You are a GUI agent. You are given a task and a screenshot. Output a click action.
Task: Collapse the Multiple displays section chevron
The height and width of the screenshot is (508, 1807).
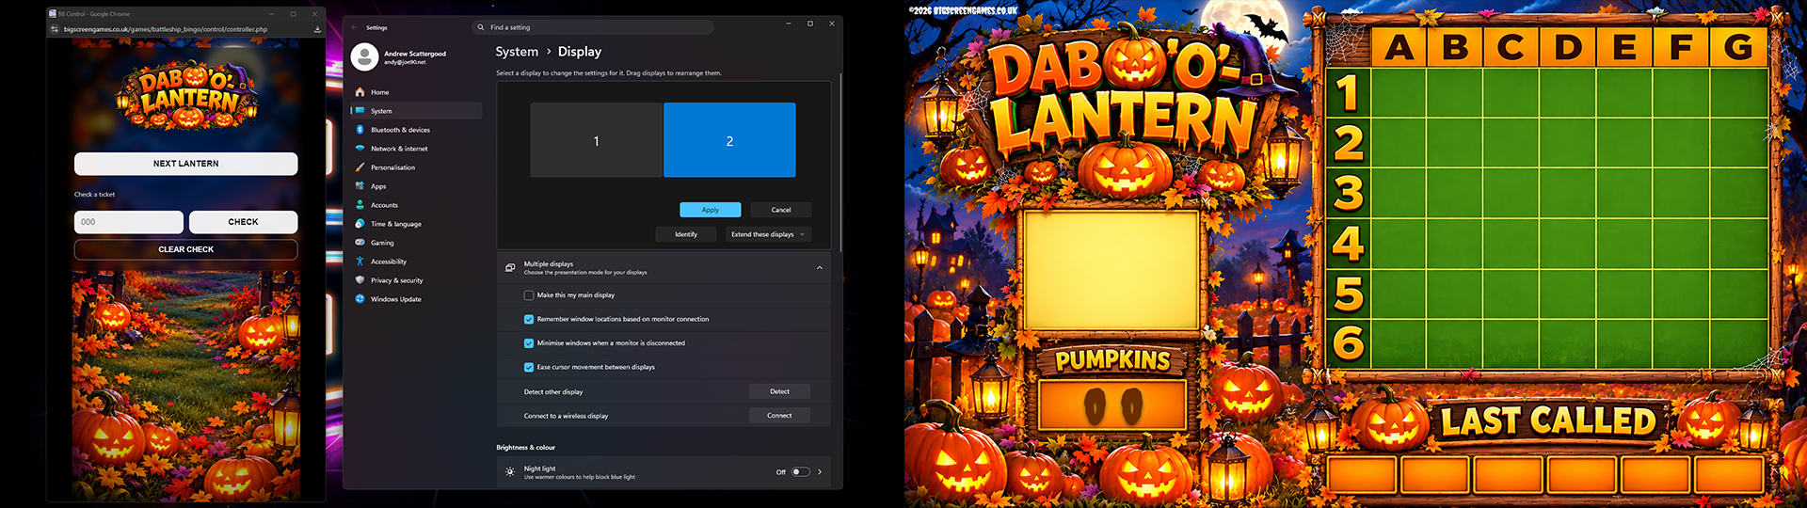point(820,268)
